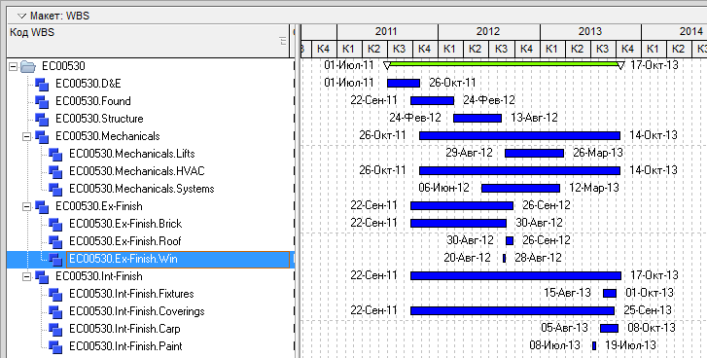The width and height of the screenshot is (707, 358).
Task: Click the EC00530.Mechanicals.Systems Gantt bar
Action: coord(521,188)
